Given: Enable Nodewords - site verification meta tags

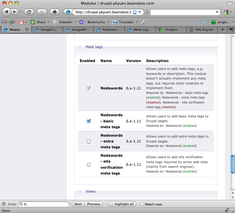Looking at the screenshot, I should (89, 165).
